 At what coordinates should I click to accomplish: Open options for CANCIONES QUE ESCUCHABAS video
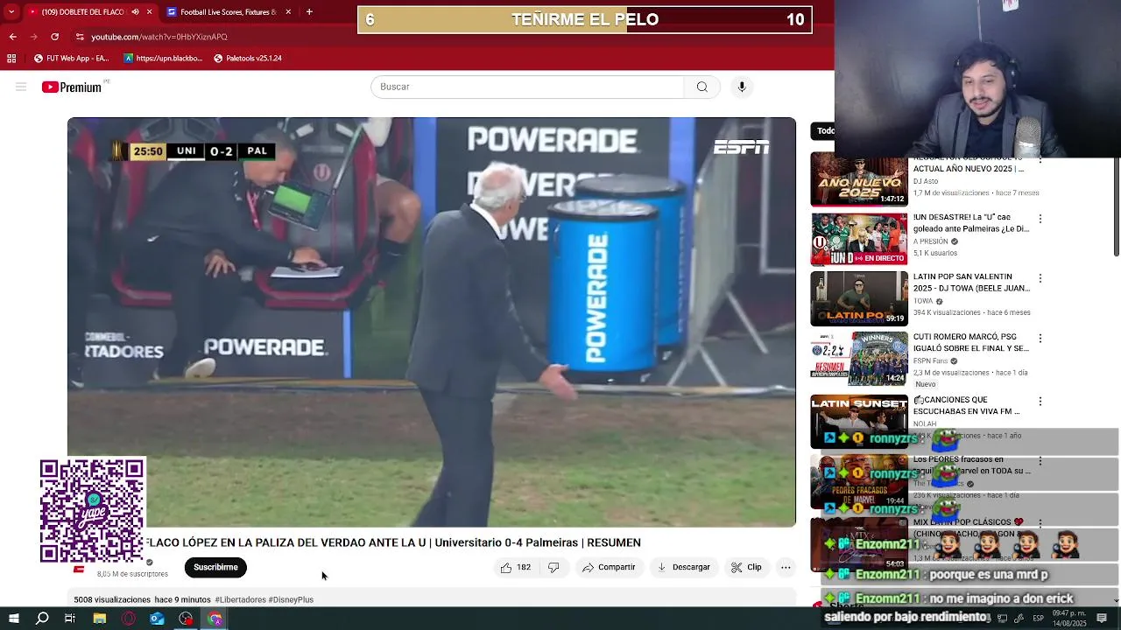(x=1040, y=402)
